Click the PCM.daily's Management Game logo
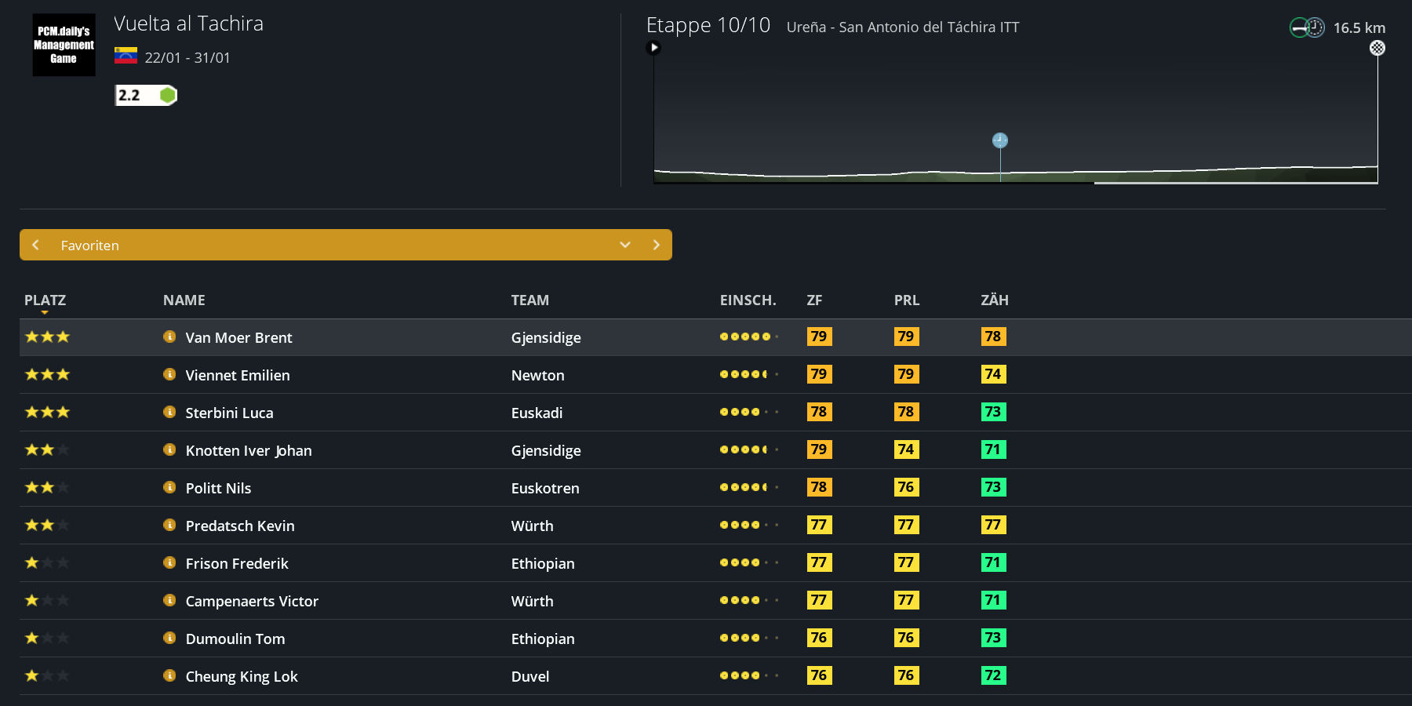 64,45
